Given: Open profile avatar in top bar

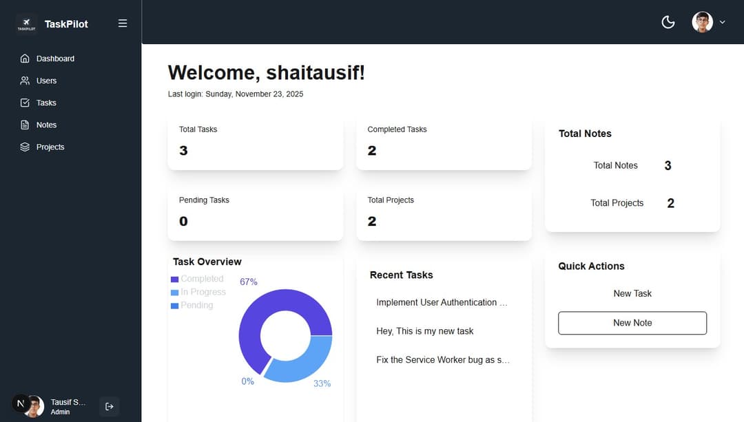Looking at the screenshot, I should coord(702,22).
